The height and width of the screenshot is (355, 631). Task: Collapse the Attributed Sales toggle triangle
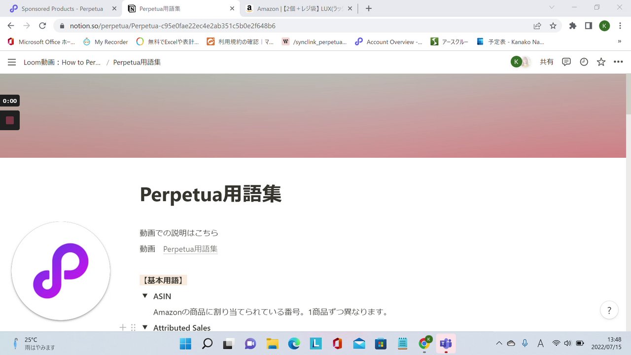[145, 327]
